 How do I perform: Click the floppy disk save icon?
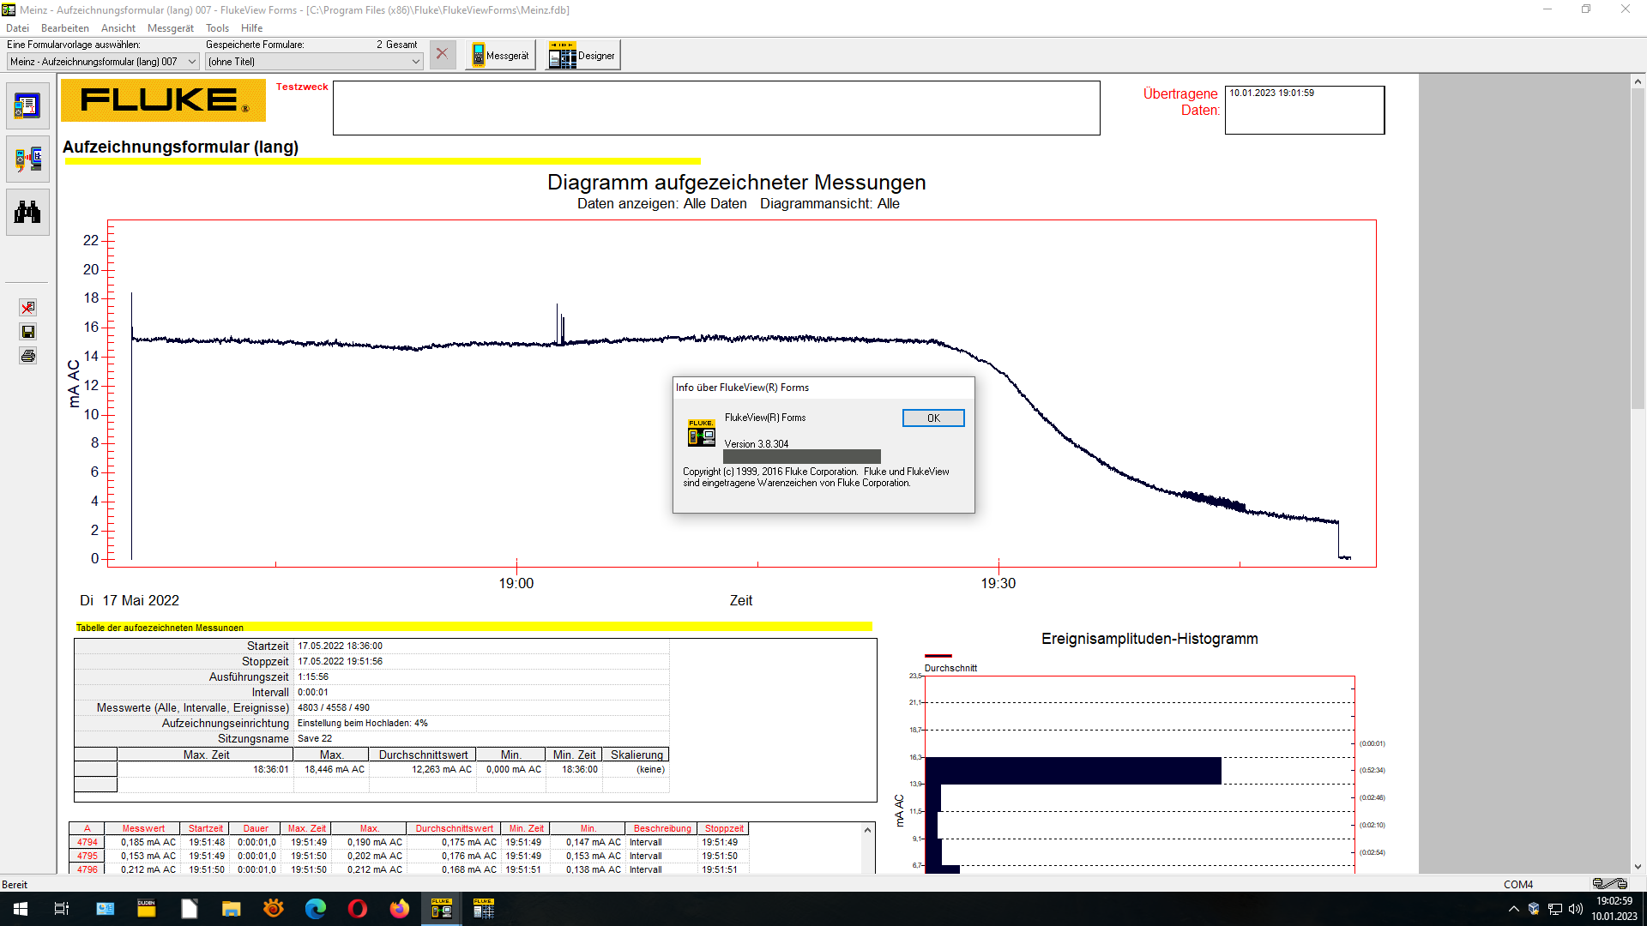click(x=27, y=332)
